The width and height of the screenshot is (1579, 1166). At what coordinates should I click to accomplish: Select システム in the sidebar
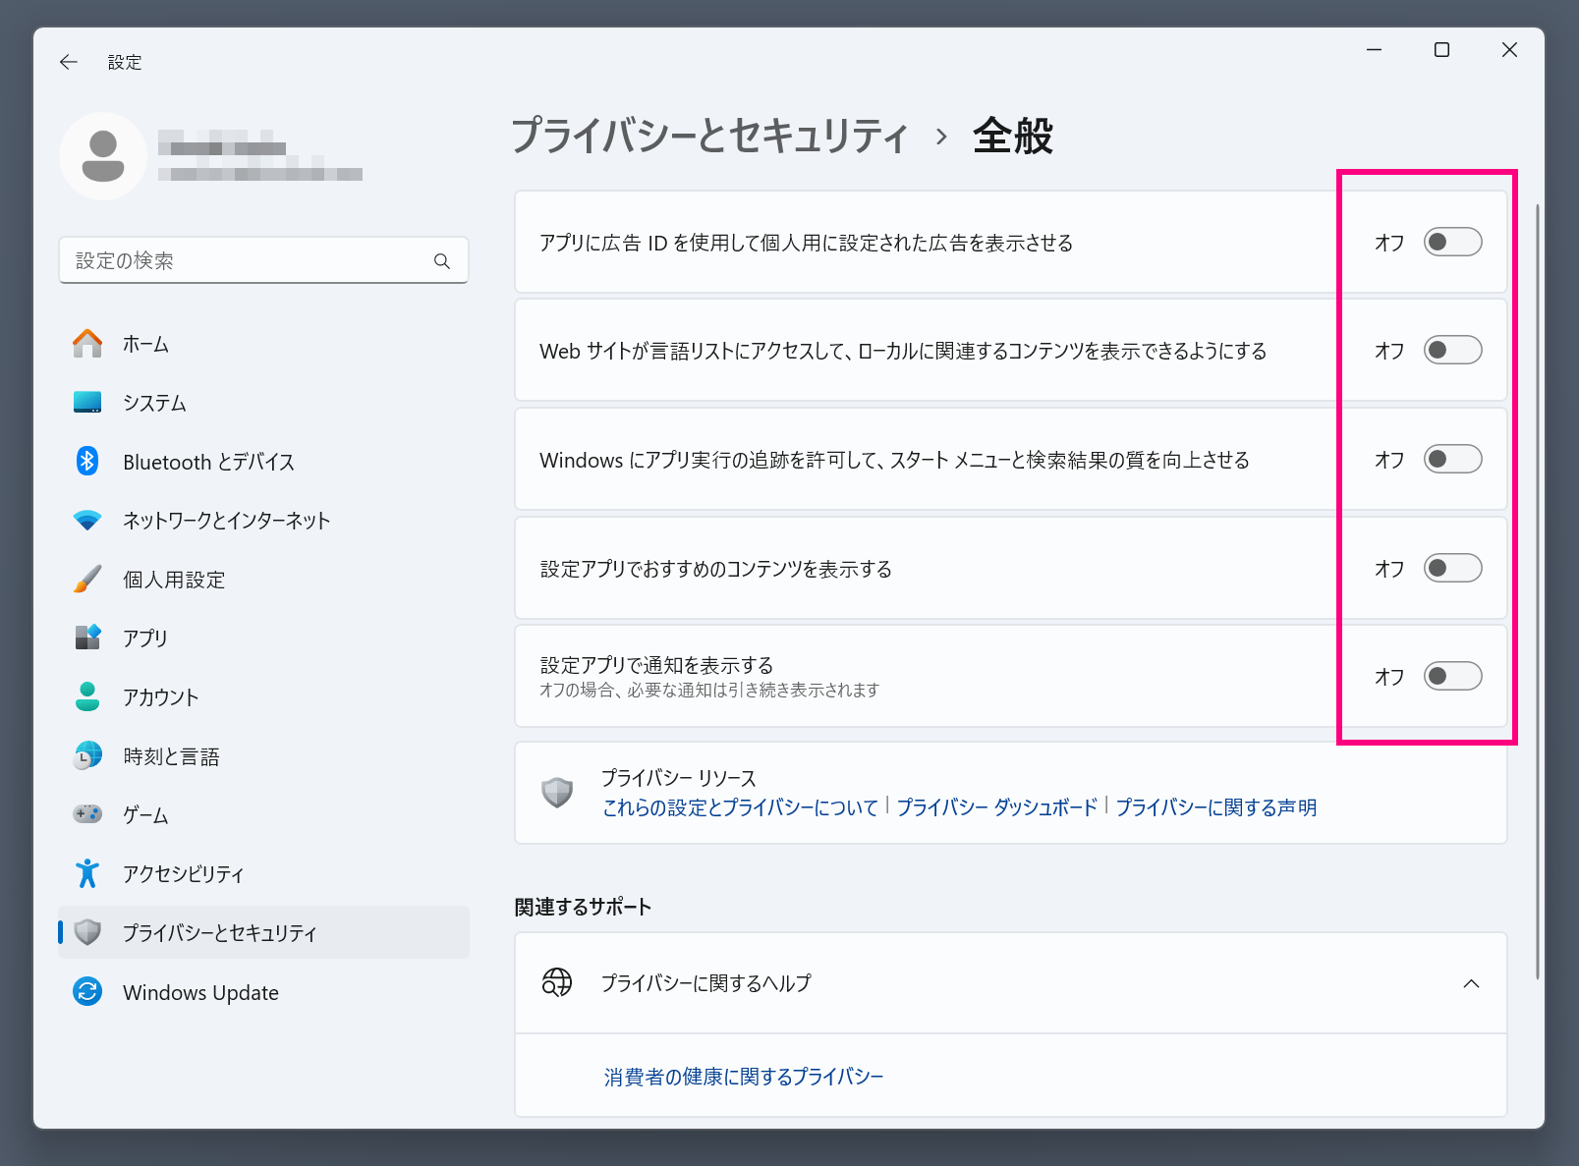[x=154, y=403]
